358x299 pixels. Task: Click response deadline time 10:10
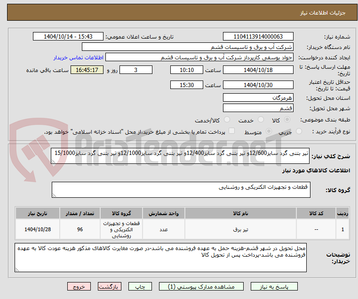(x=187, y=70)
